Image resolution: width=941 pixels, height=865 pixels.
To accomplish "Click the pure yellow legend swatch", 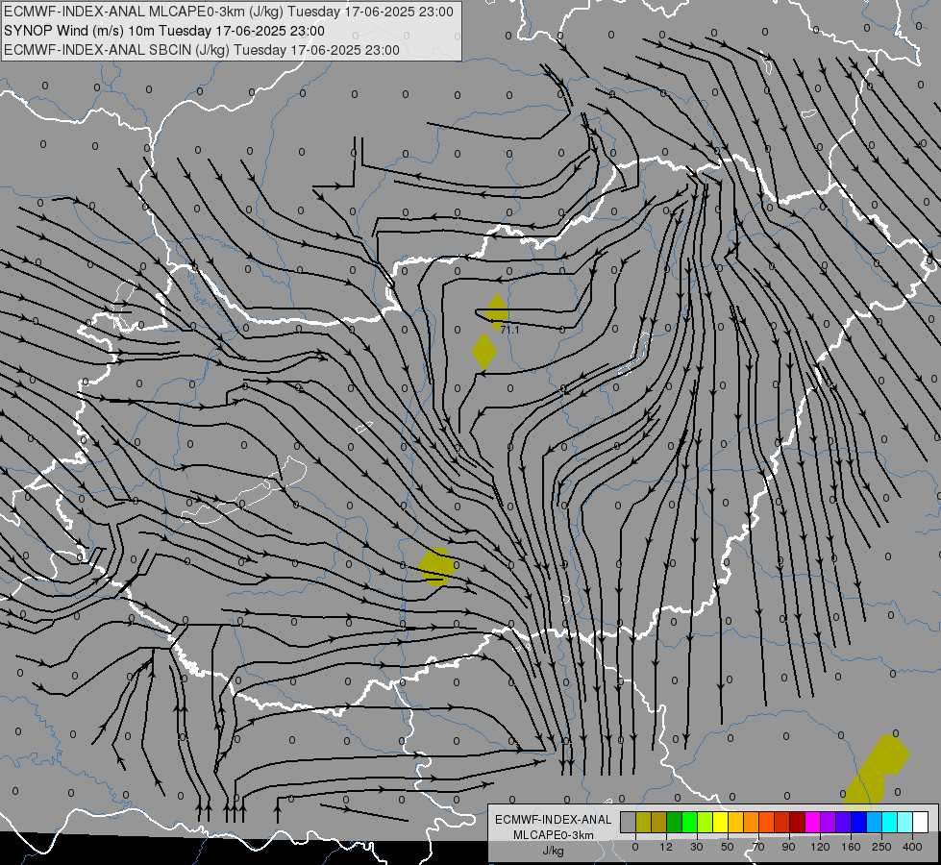I will coord(721,822).
